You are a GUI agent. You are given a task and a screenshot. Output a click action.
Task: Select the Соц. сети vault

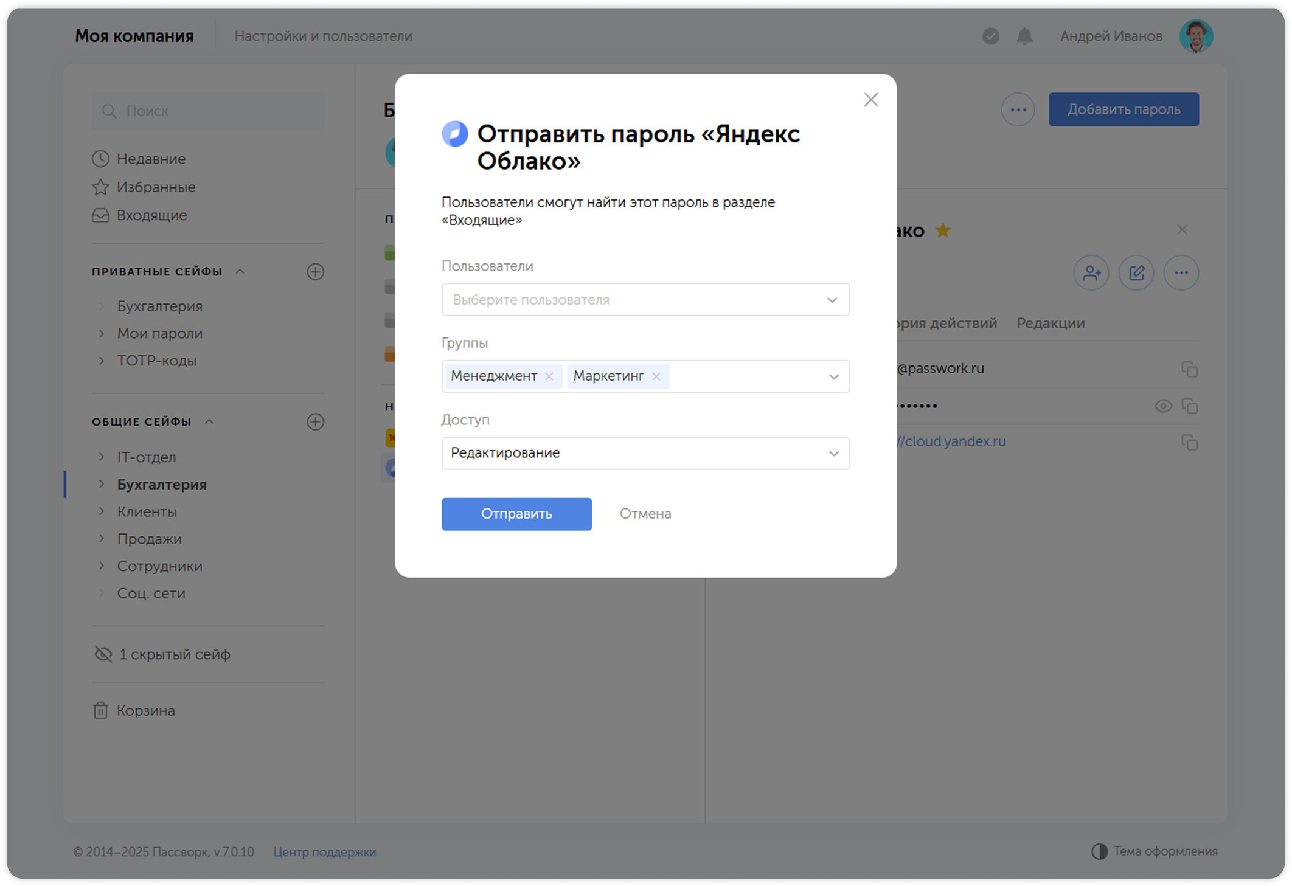click(x=151, y=593)
